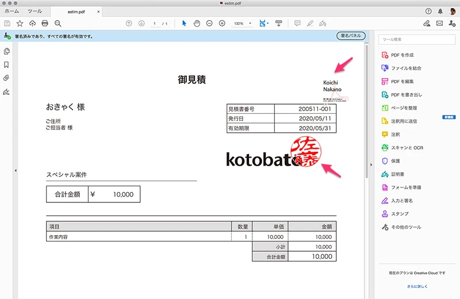Image resolution: width=460 pixels, height=299 pixels.
Task: Select the hand pan tool
Action: (x=196, y=23)
